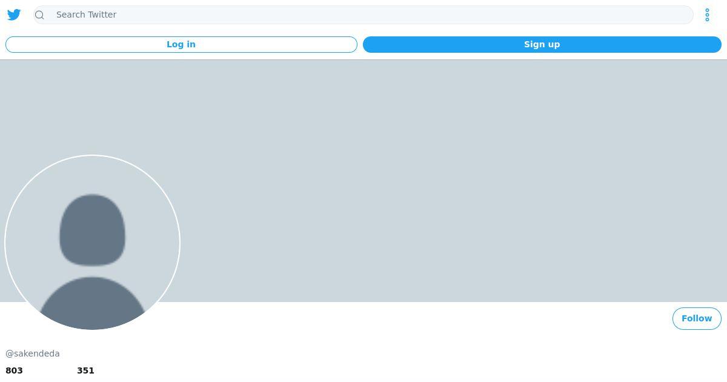Expand the vertical dots overflow menu
Viewport: 727px width, 382px height.
tap(707, 15)
